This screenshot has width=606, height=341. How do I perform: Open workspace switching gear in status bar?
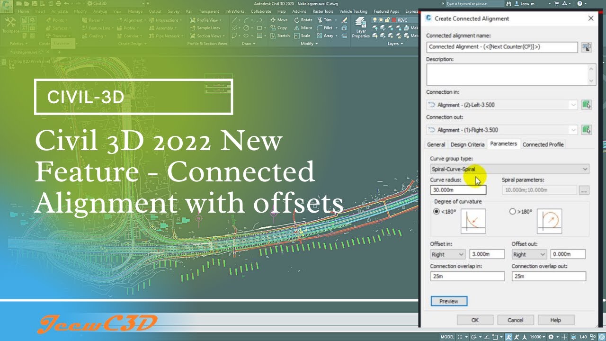(551, 337)
